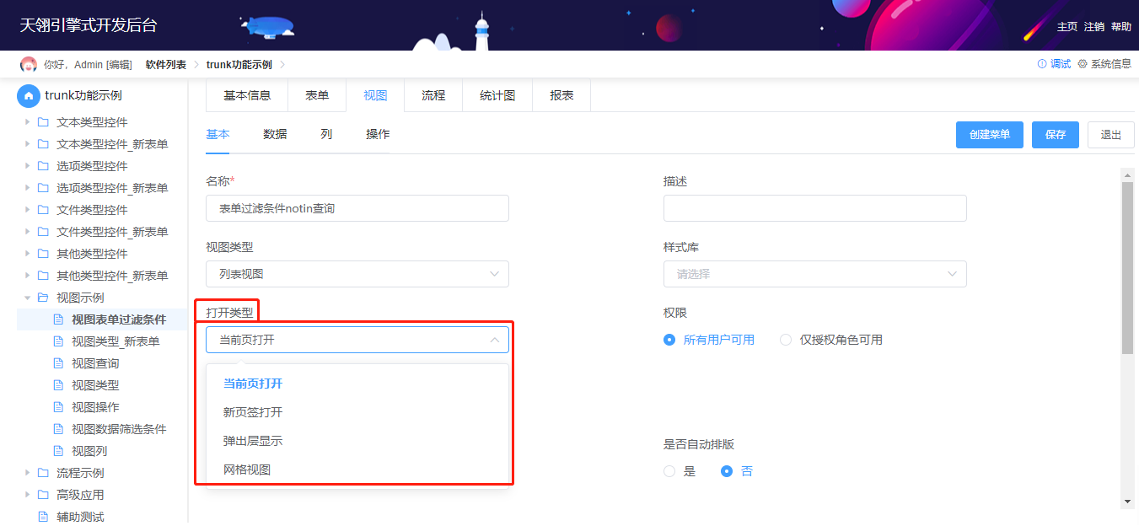Click document icon of 视图数据筛选条件
1139x526 pixels.
pyautogui.click(x=58, y=429)
